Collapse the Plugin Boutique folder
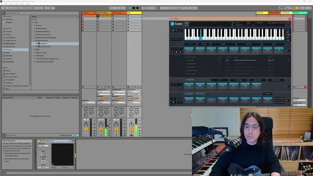 coord(34,41)
